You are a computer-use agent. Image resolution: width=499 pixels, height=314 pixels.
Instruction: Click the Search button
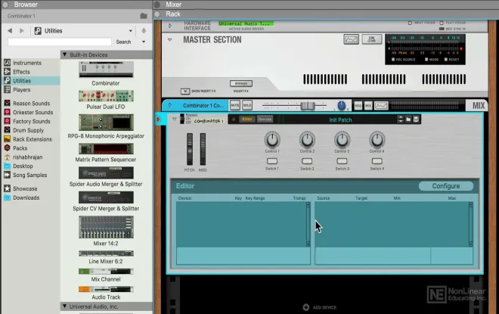click(123, 42)
